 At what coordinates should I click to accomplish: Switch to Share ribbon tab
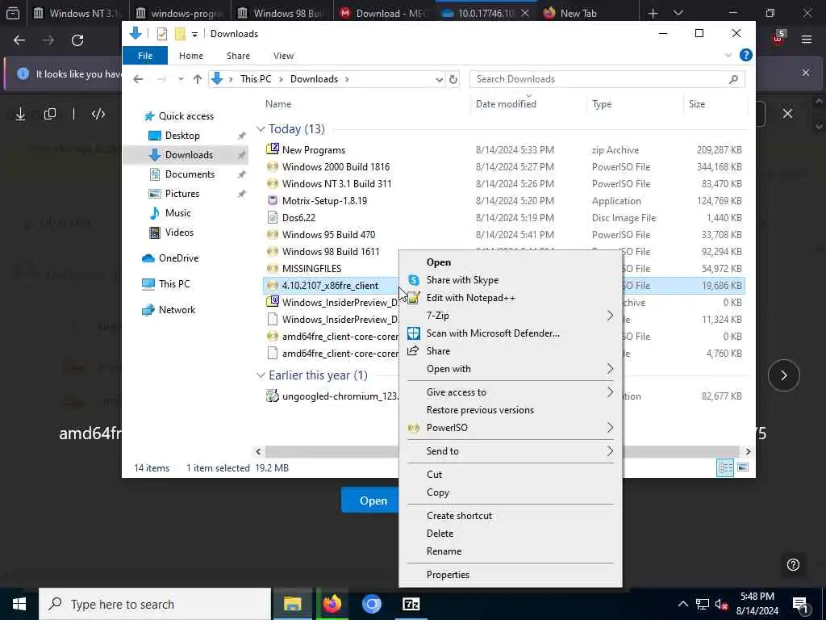click(x=238, y=56)
